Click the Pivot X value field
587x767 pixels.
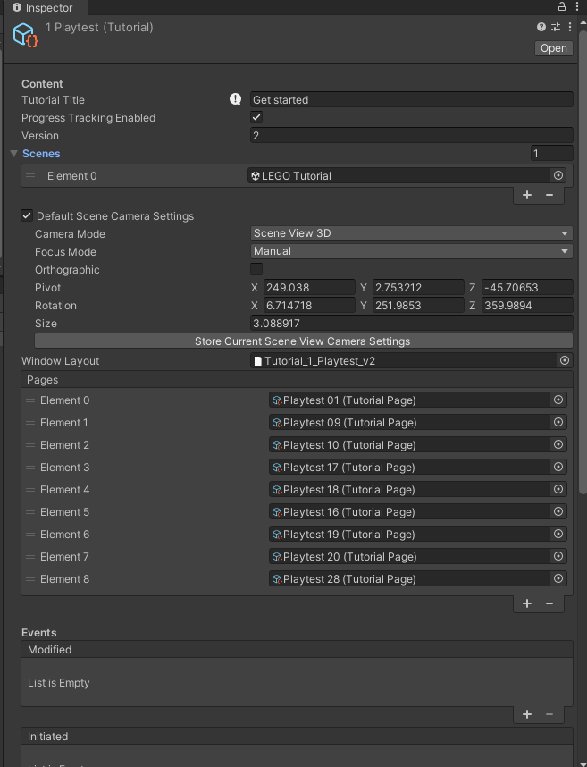[309, 288]
